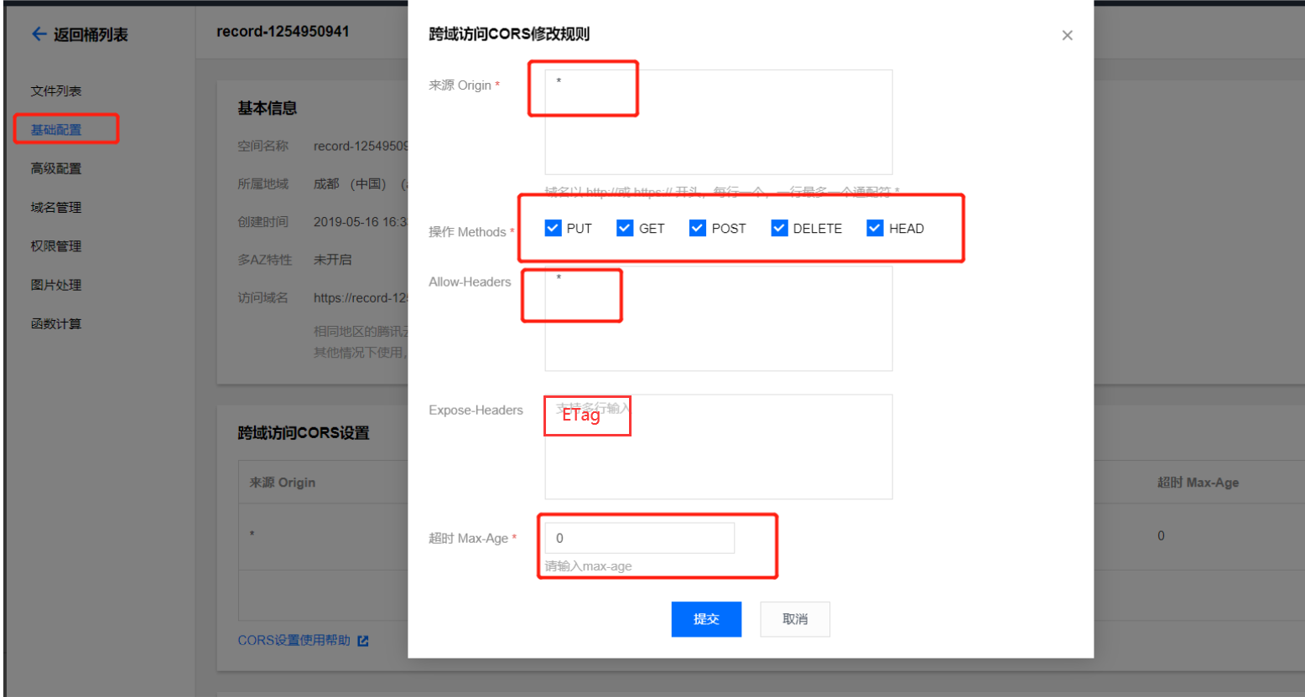Click the 来源 Origin table column header
Image resolution: width=1305 pixels, height=697 pixels.
[283, 483]
